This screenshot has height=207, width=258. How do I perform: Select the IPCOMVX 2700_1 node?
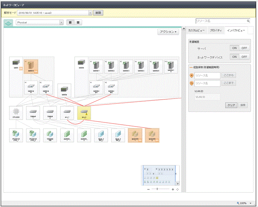pos(16,135)
